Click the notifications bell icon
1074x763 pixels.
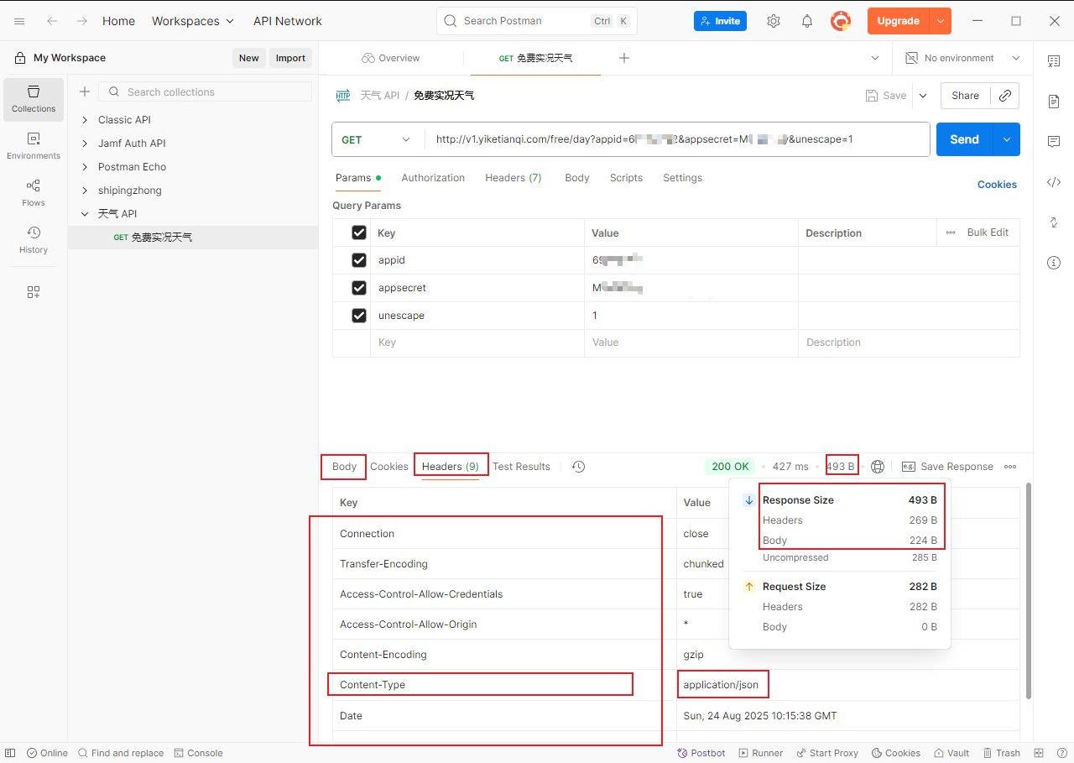(806, 21)
